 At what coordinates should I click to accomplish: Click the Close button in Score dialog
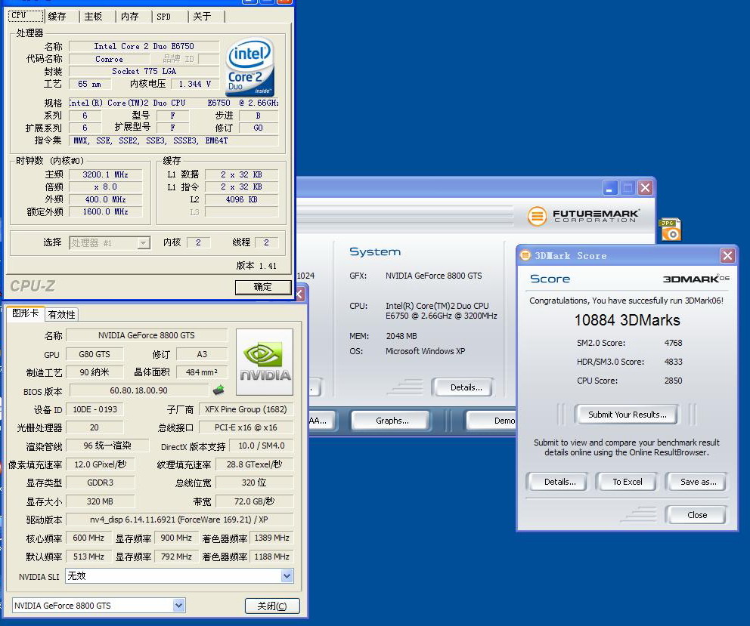[x=697, y=515]
